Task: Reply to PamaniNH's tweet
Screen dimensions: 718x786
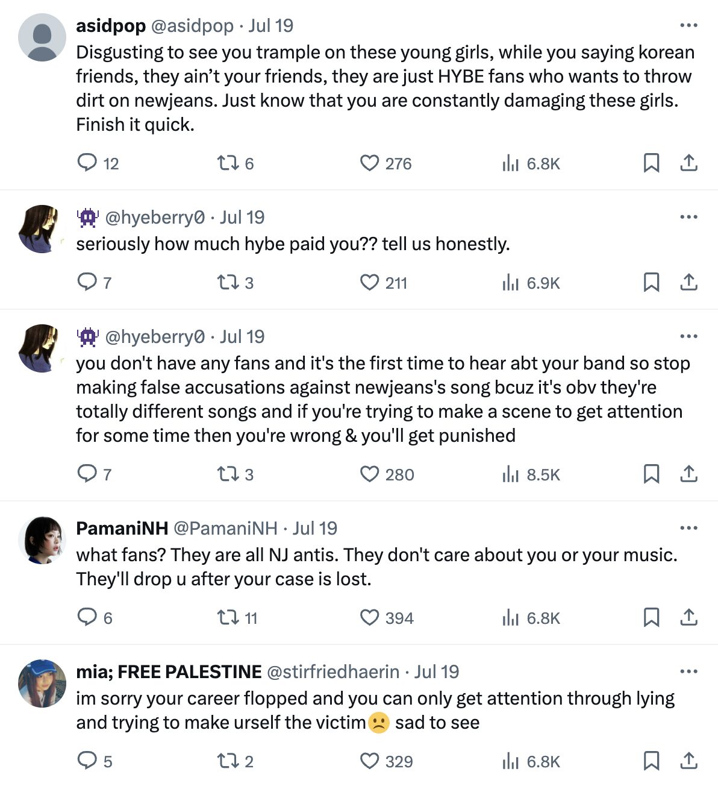Action: 87,617
